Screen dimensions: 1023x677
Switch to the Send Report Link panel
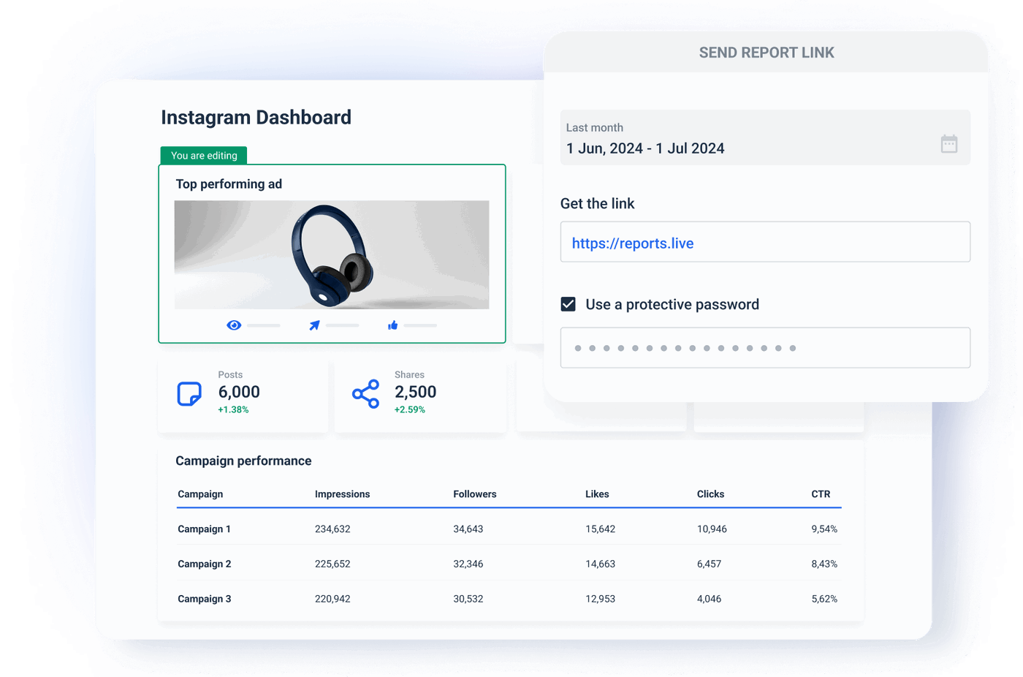pyautogui.click(x=766, y=52)
